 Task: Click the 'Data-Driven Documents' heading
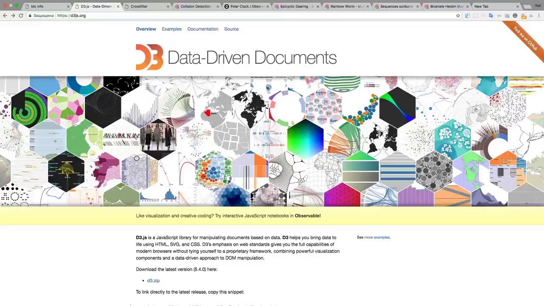[252, 58]
